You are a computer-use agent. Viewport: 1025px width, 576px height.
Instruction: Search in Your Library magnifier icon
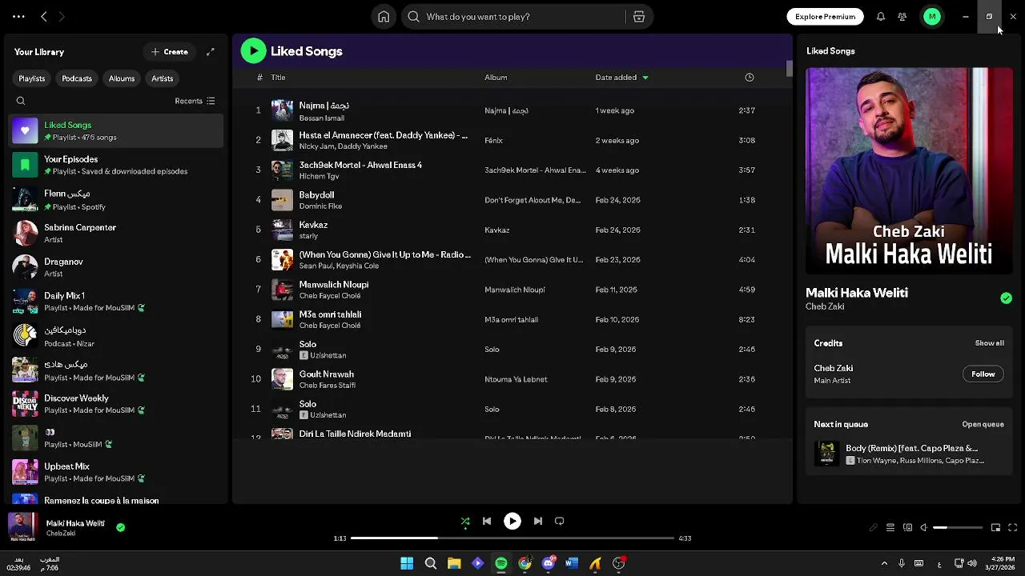(x=21, y=101)
